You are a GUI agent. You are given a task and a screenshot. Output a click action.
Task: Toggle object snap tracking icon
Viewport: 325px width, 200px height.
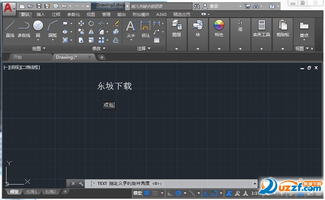point(206,193)
